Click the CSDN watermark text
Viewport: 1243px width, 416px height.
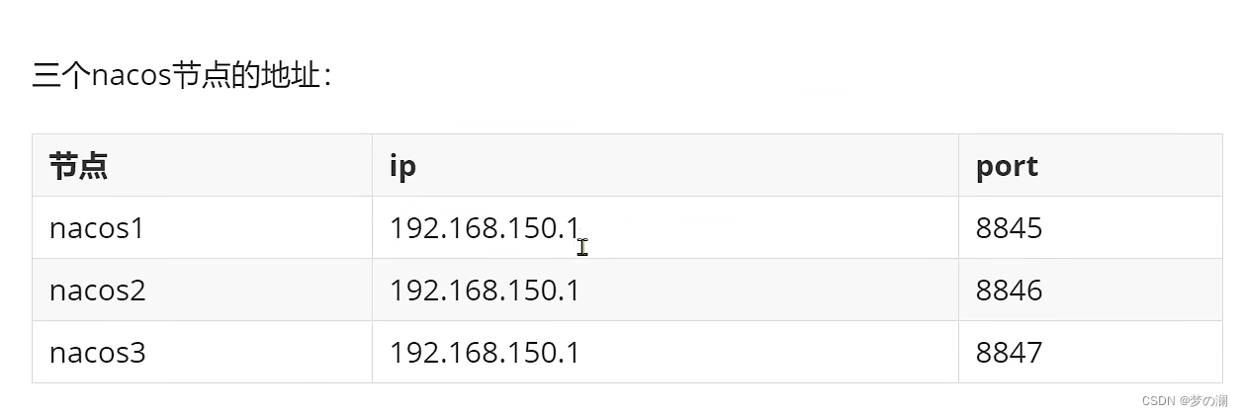pos(1157,401)
